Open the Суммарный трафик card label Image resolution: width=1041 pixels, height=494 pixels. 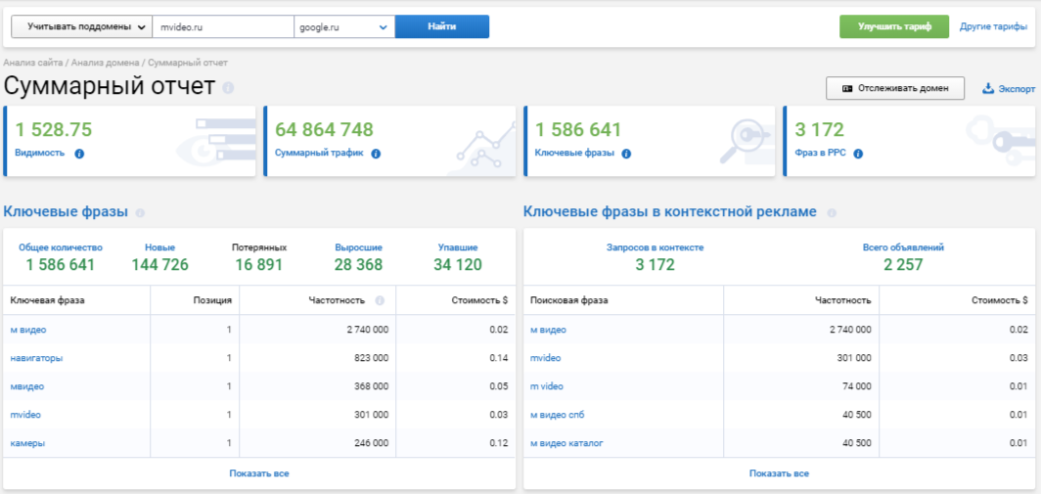(x=319, y=154)
